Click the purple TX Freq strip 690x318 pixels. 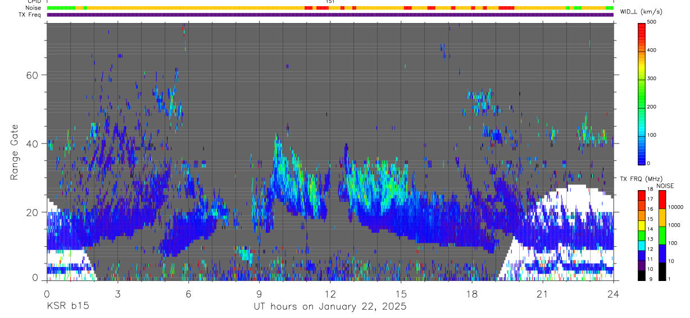pyautogui.click(x=330, y=15)
